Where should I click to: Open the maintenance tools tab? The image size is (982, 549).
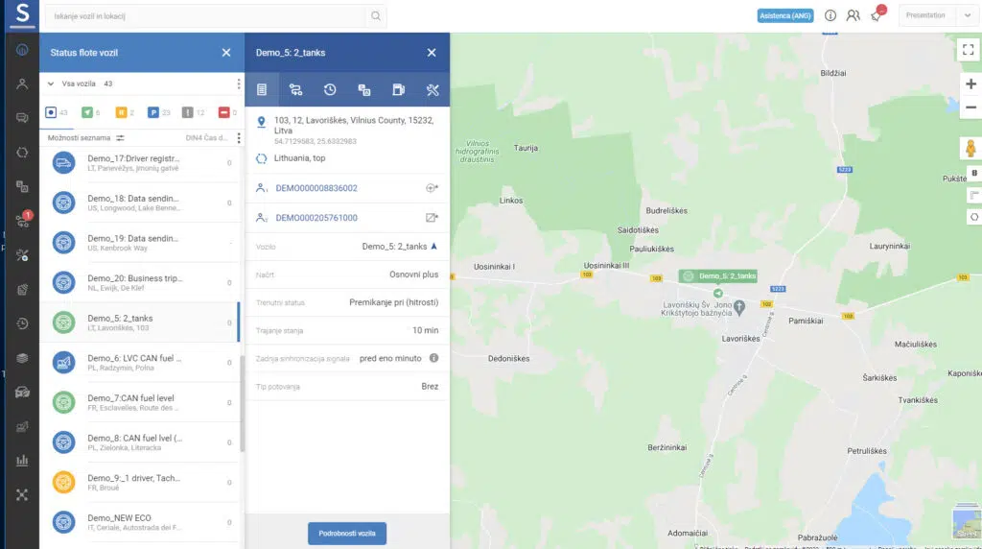pyautogui.click(x=433, y=90)
